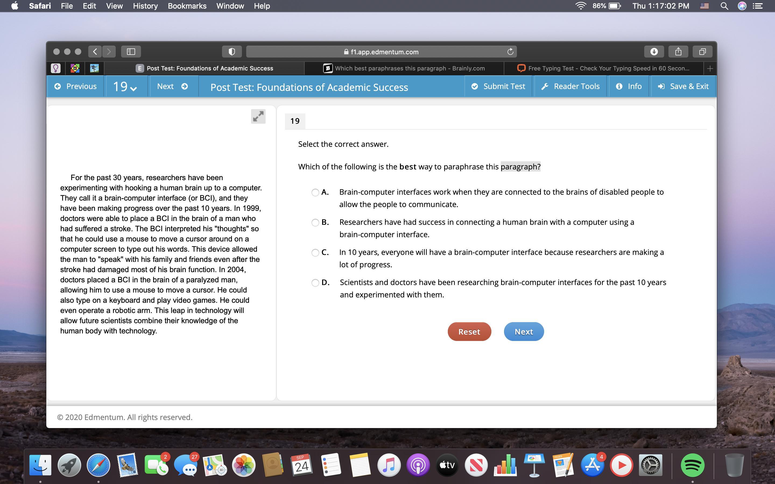Open the Safari downloads icon
The image size is (775, 484).
(654, 52)
